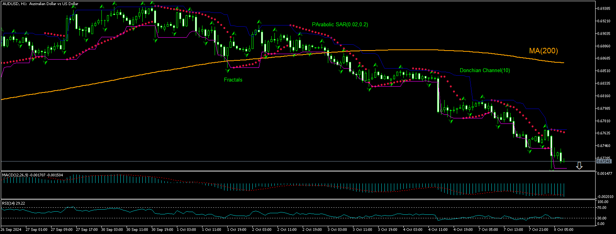Screen dimensions: 616x234
Task: Click the MACD scale value -0.002010
Action: point(605,197)
